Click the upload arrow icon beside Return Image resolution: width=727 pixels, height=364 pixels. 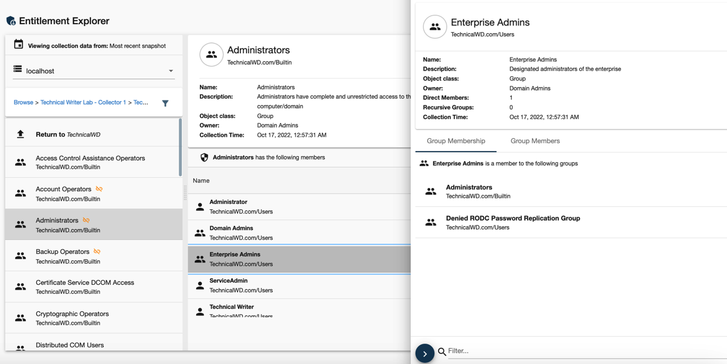click(21, 134)
